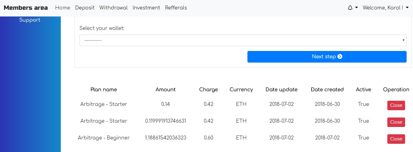Click the Currency column header
The image size is (413, 152).
(241, 89)
